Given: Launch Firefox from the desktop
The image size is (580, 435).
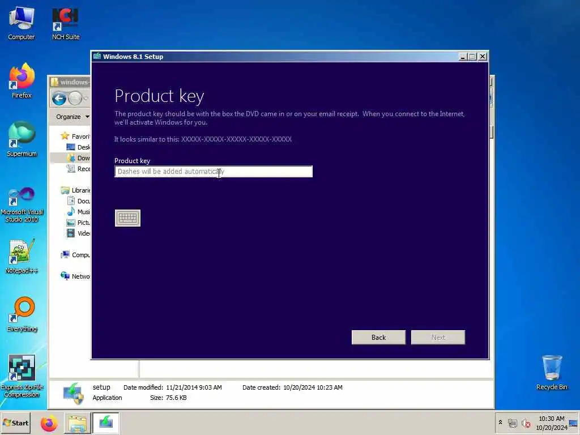Looking at the screenshot, I should pyautogui.click(x=22, y=81).
